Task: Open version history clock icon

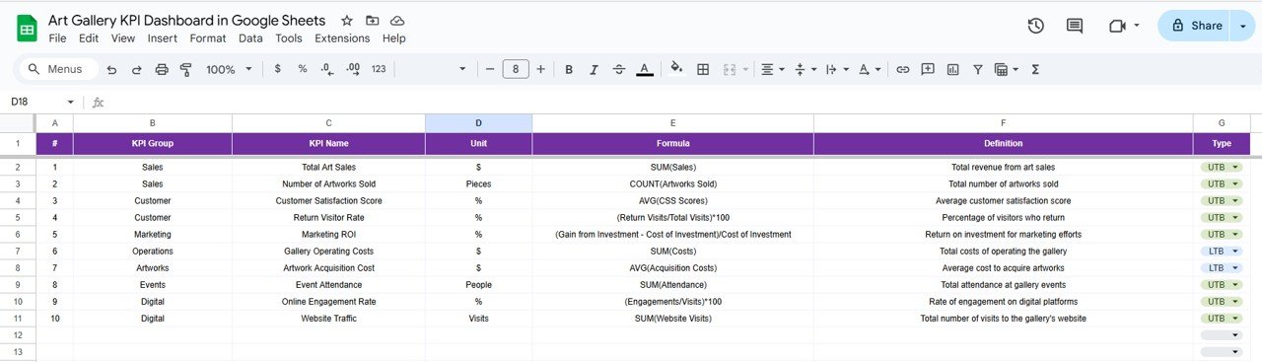Action: click(x=1035, y=27)
